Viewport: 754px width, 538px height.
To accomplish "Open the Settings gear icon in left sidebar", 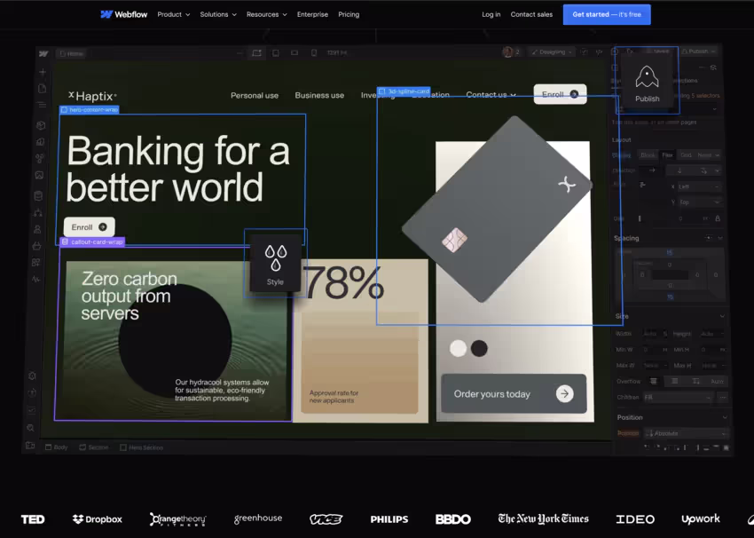I will 32,376.
